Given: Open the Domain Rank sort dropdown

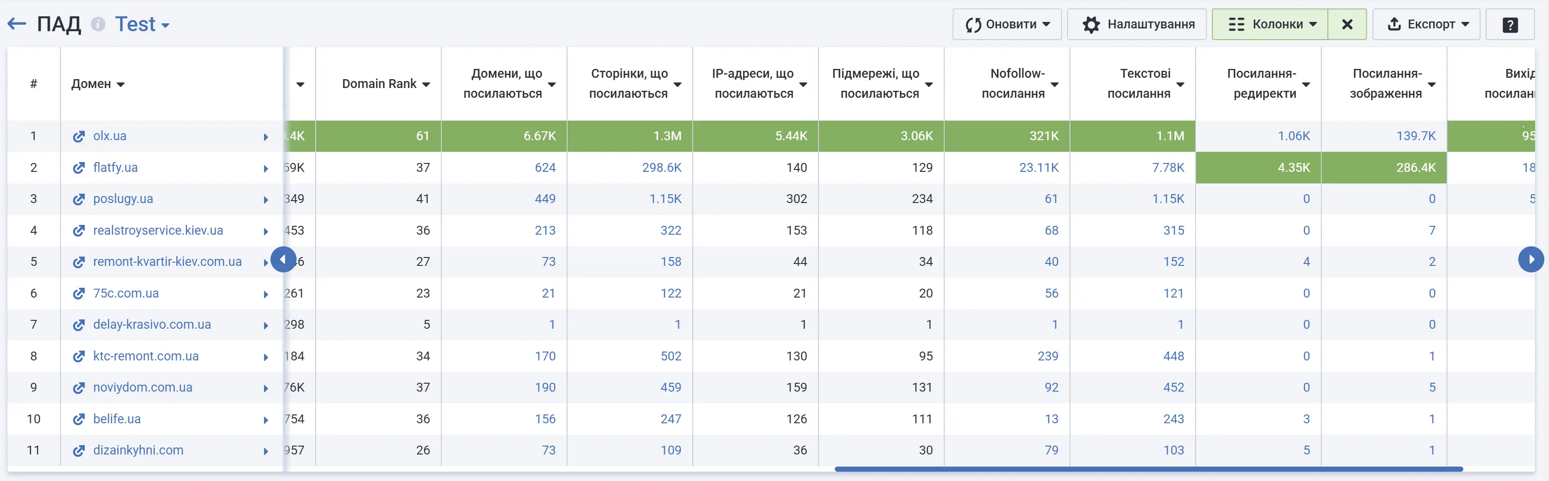Looking at the screenshot, I should coord(427,84).
